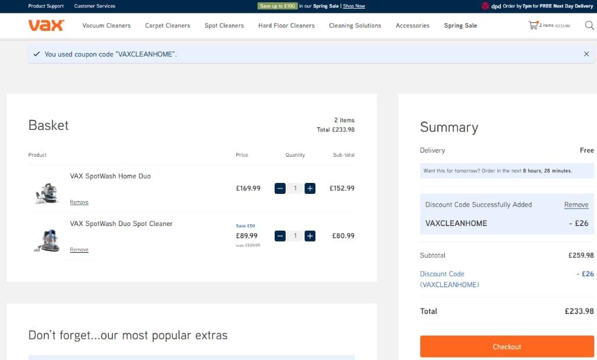Edit quantity field for SpotWash Duo Spot Cleaner
This screenshot has width=597, height=360.
coord(295,236)
